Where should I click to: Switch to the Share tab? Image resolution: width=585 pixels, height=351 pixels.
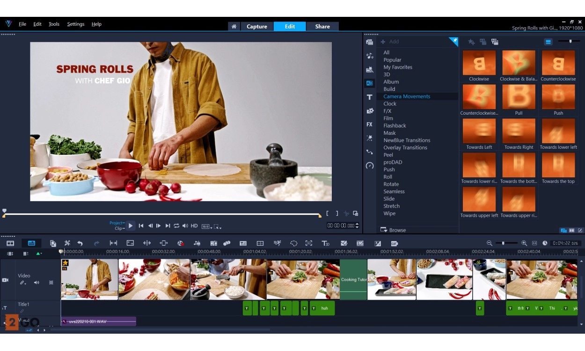[x=322, y=27]
